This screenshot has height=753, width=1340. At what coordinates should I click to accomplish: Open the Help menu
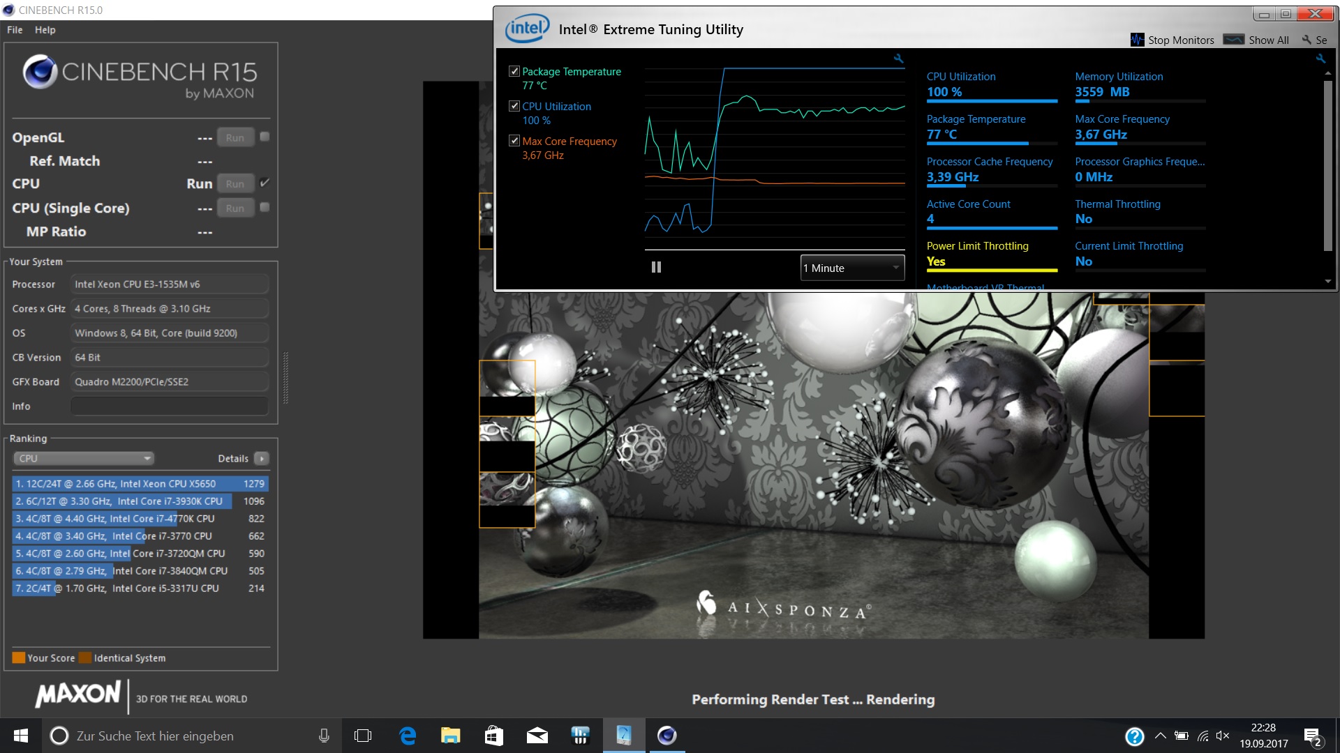pos(45,30)
